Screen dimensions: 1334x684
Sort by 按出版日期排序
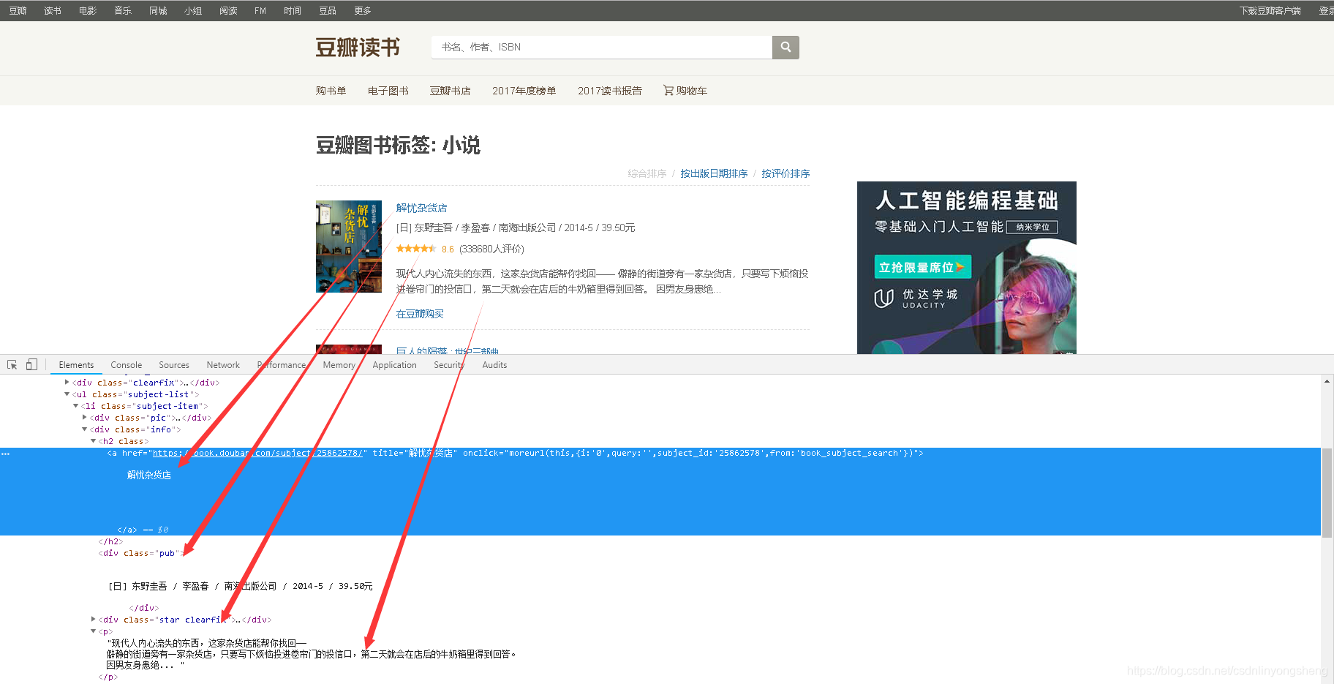[x=714, y=173]
